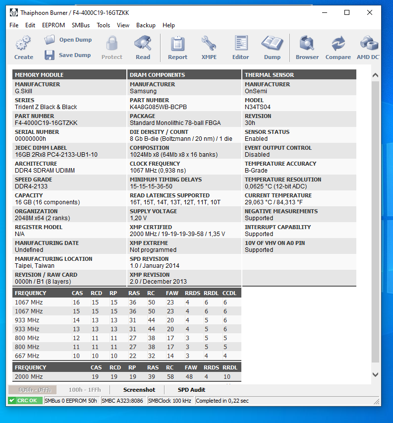
Task: Select part number F4-4000C19-16GTZKK value
Action: [46, 123]
